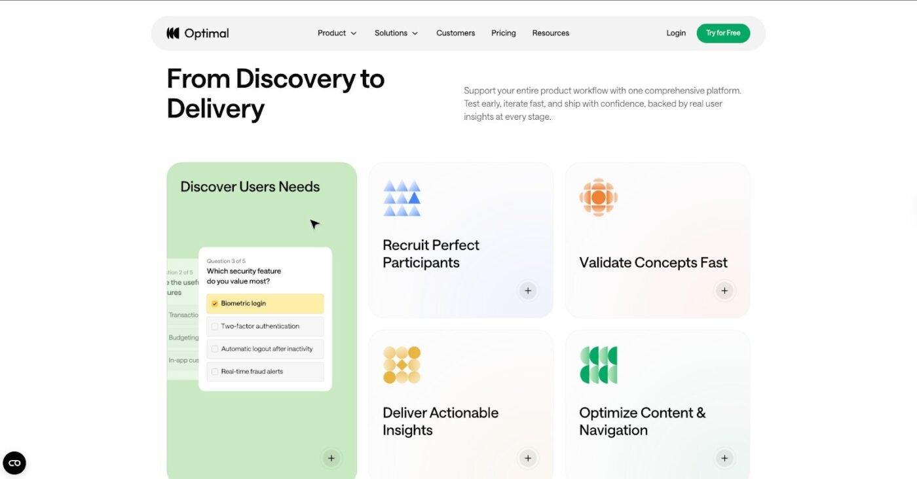917x479 pixels.
Task: Click the Optimal logo icon
Action: pos(173,33)
